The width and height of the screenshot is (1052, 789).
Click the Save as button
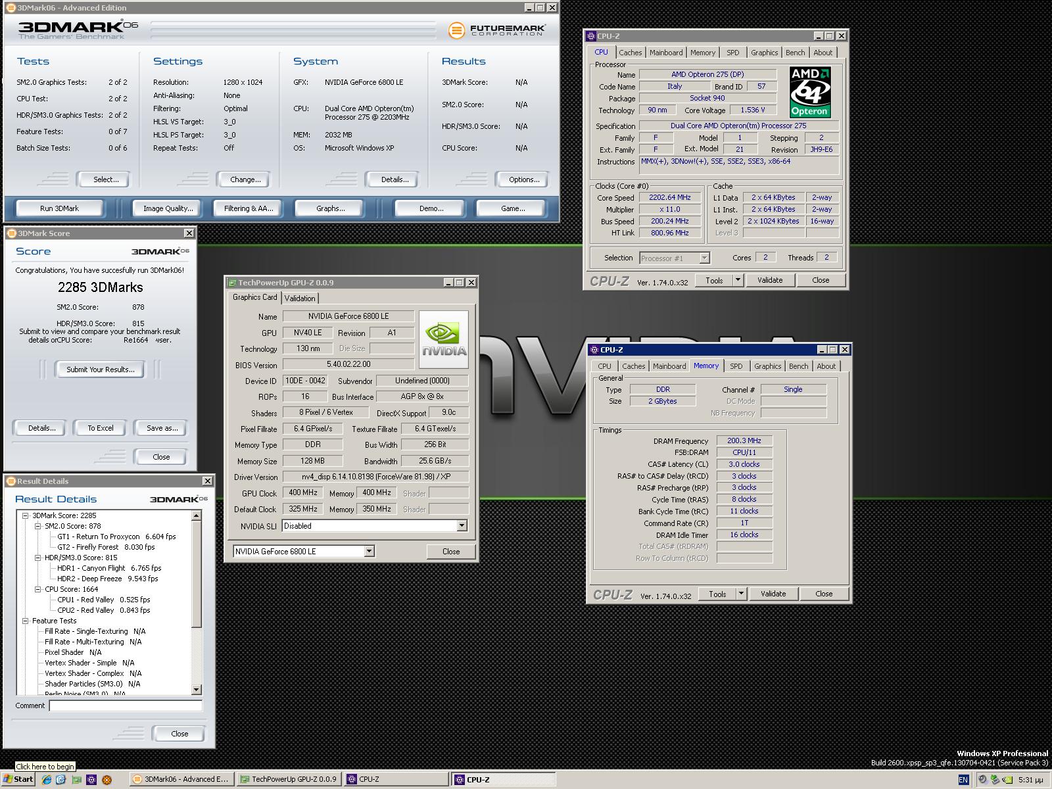(162, 428)
